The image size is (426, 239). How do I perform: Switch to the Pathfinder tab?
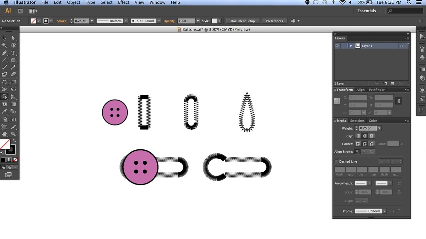click(376, 90)
